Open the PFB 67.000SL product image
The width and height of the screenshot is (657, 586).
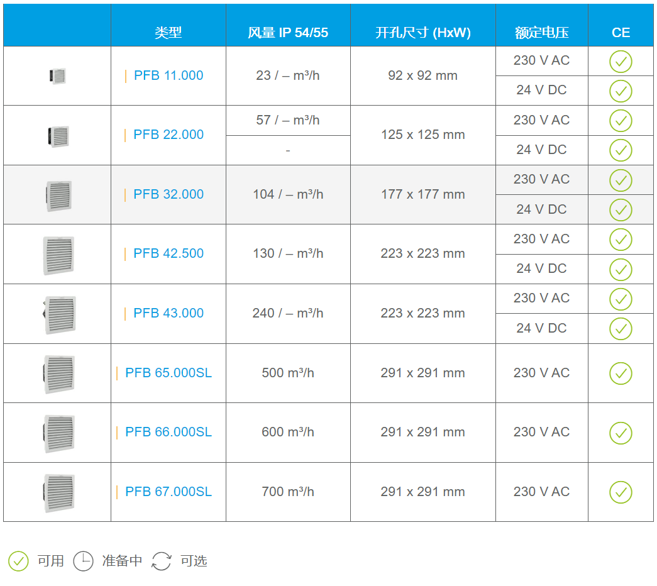(x=59, y=492)
